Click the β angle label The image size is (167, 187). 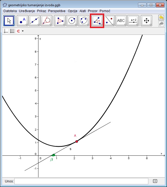tap(51, 159)
